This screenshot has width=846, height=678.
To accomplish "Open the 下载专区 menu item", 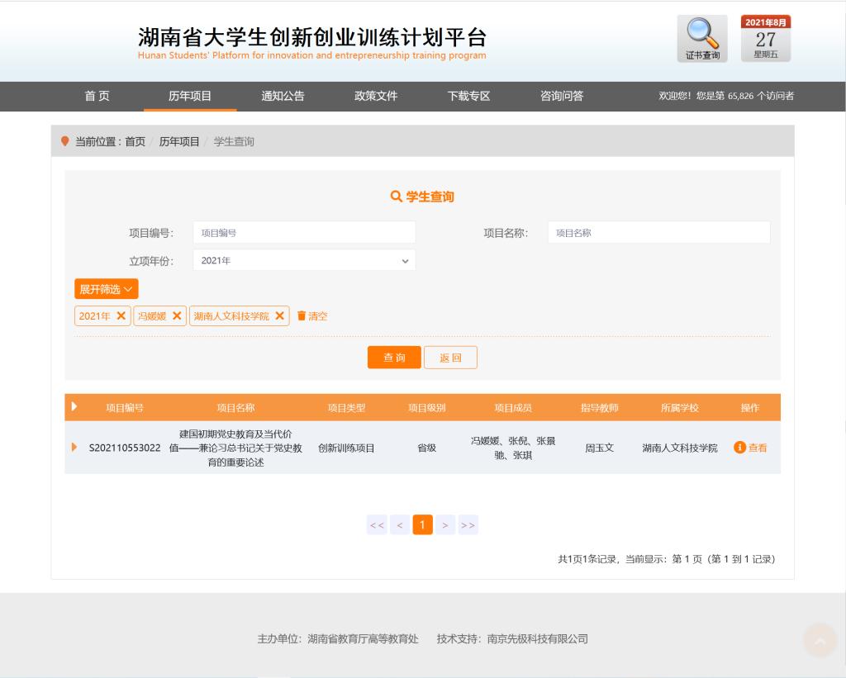I will click(468, 96).
